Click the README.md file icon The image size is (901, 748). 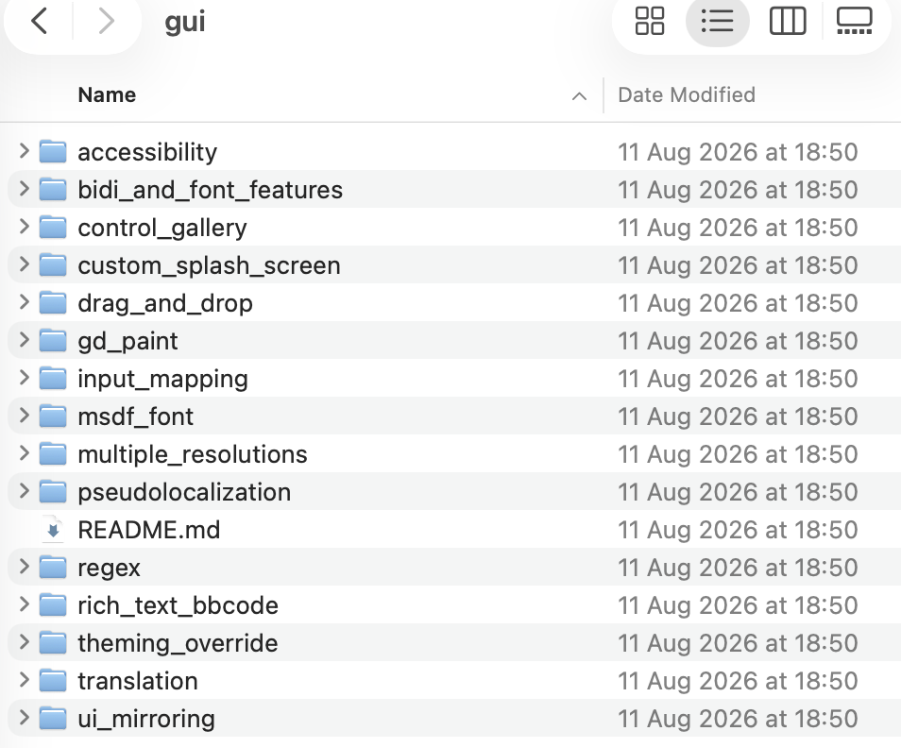[53, 530]
